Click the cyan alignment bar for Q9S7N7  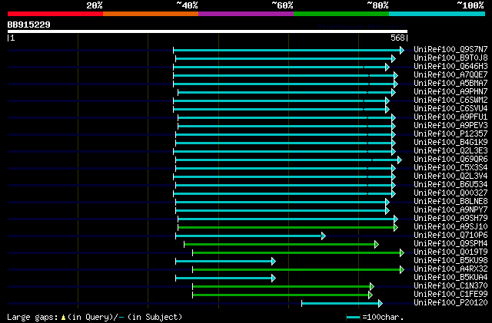click(288, 50)
